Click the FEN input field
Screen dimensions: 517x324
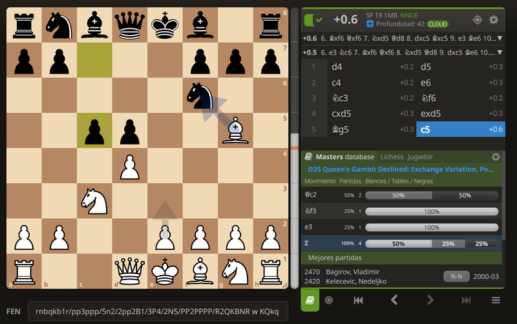click(158, 311)
